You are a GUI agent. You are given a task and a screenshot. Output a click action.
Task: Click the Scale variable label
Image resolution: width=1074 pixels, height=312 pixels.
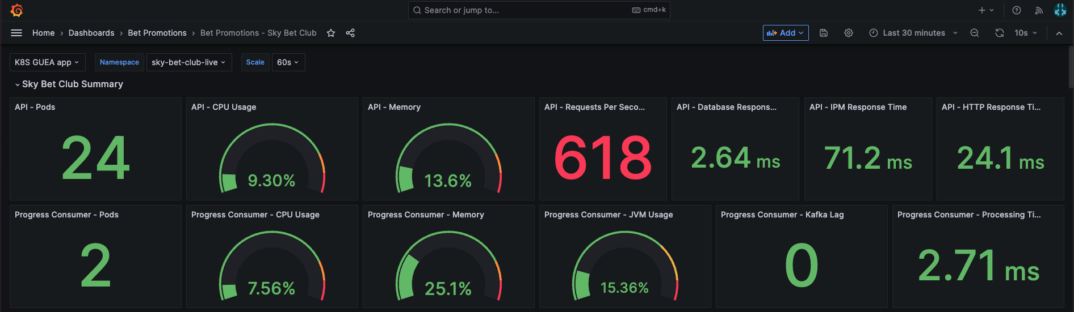pos(255,62)
